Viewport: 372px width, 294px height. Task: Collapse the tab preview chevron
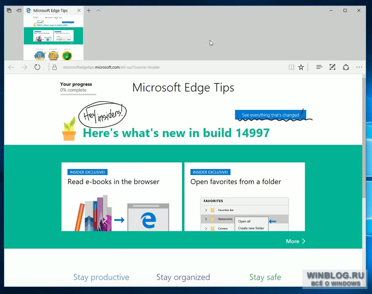tap(99, 10)
